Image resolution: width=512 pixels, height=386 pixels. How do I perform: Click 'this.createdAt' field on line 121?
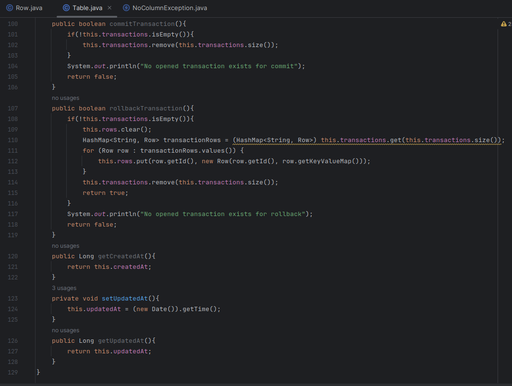tap(121, 267)
